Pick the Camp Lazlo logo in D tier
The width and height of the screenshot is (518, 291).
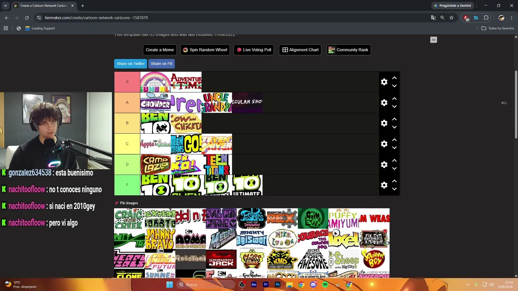[x=155, y=164]
